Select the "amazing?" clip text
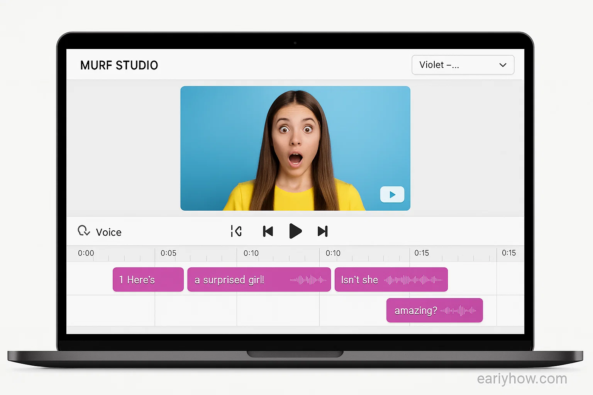The width and height of the screenshot is (593, 395). [415, 311]
